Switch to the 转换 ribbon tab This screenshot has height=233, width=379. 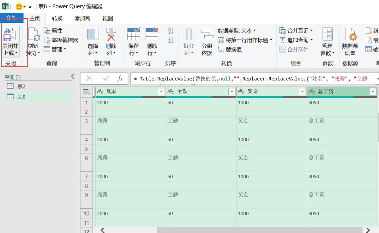tap(57, 18)
